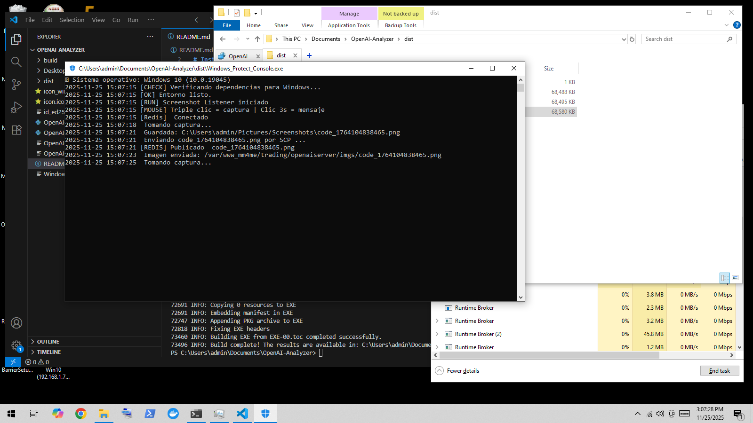The width and height of the screenshot is (753, 423).
Task: Open the Run menu in VS Code
Action: point(133,20)
